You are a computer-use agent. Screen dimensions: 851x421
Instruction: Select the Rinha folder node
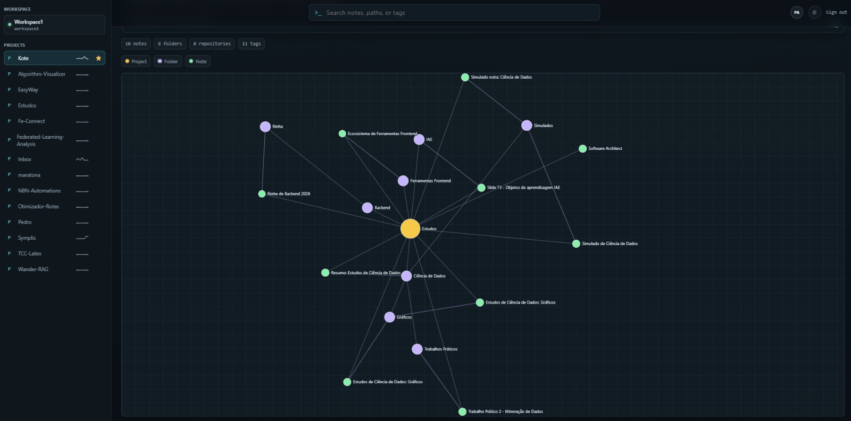[265, 127]
